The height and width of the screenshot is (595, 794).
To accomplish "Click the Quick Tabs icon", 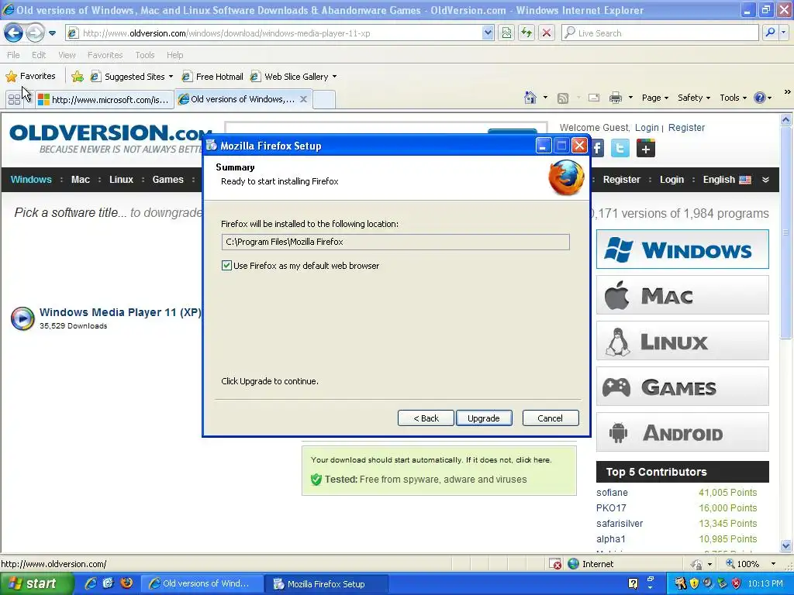I will point(14,100).
